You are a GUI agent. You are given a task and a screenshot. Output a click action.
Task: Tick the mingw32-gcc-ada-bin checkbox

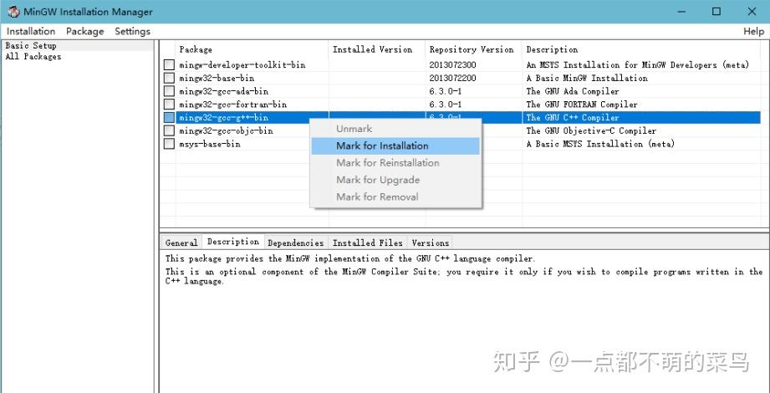click(169, 91)
